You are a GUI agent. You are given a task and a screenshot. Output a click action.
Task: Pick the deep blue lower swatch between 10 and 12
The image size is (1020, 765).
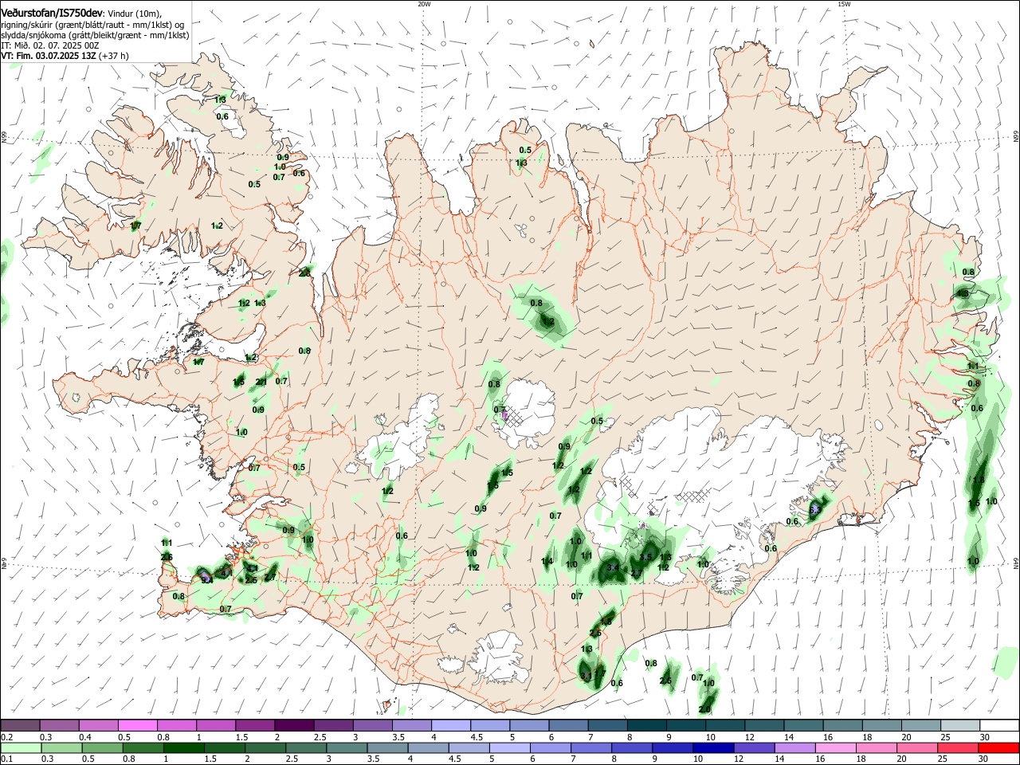712,747
